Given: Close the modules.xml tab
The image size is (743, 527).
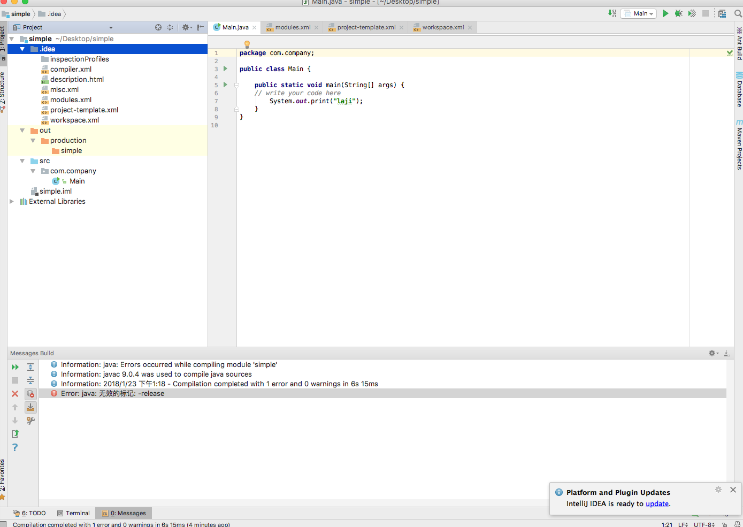Looking at the screenshot, I should click(317, 28).
